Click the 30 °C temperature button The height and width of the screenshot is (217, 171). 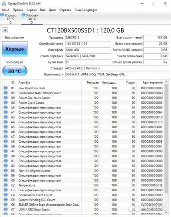[15, 71]
